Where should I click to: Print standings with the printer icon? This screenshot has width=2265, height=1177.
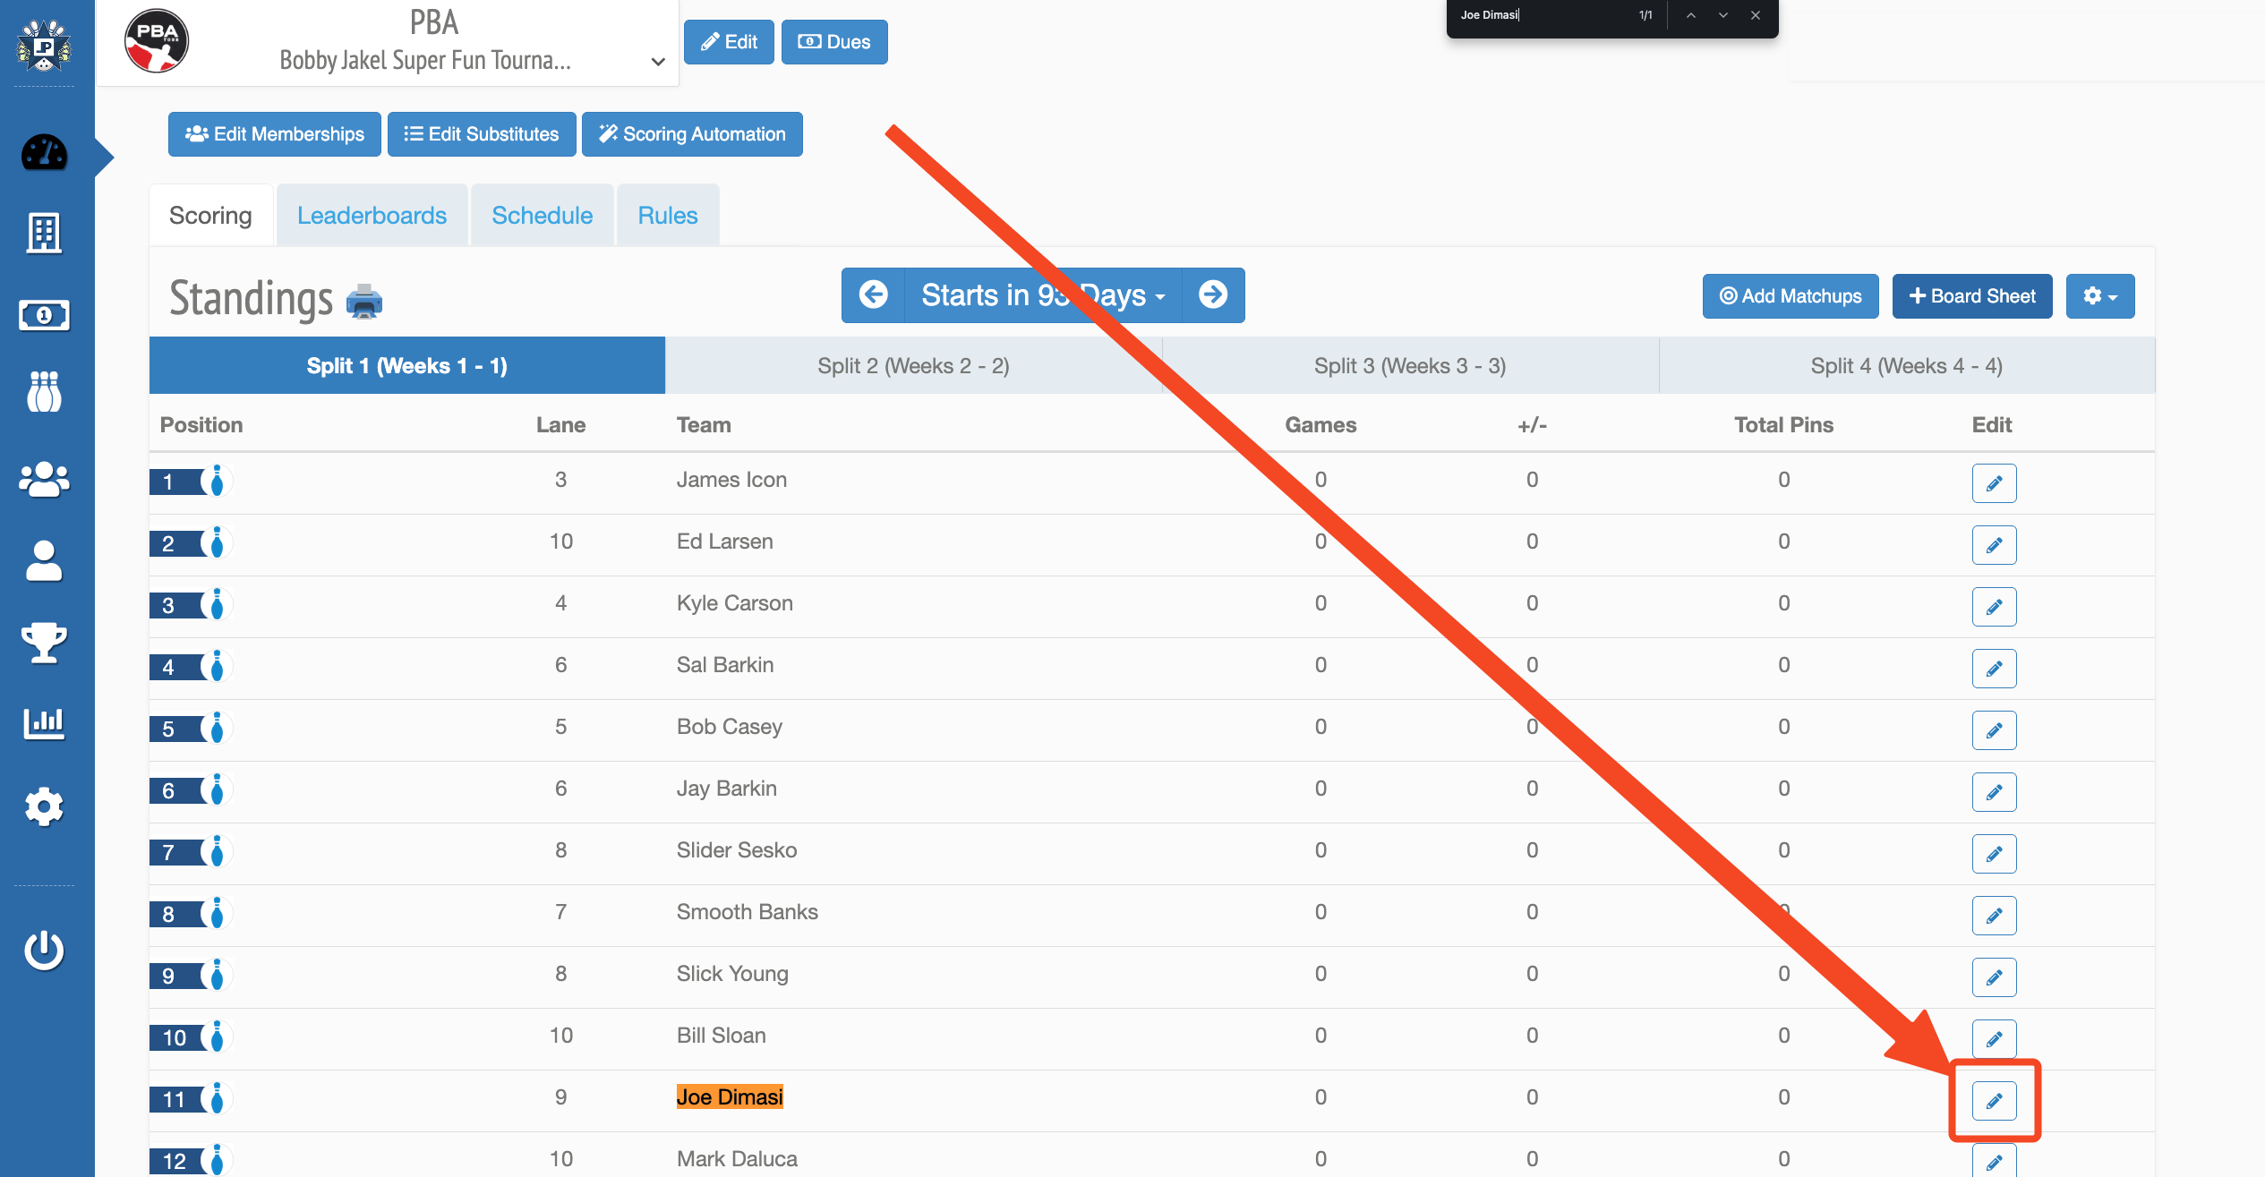(x=363, y=301)
